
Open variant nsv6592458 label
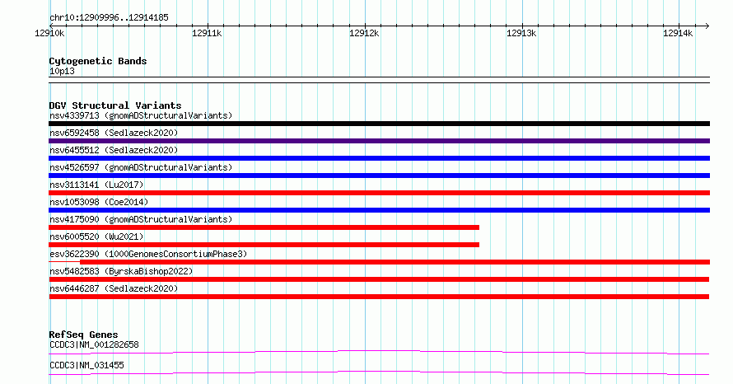pos(114,133)
